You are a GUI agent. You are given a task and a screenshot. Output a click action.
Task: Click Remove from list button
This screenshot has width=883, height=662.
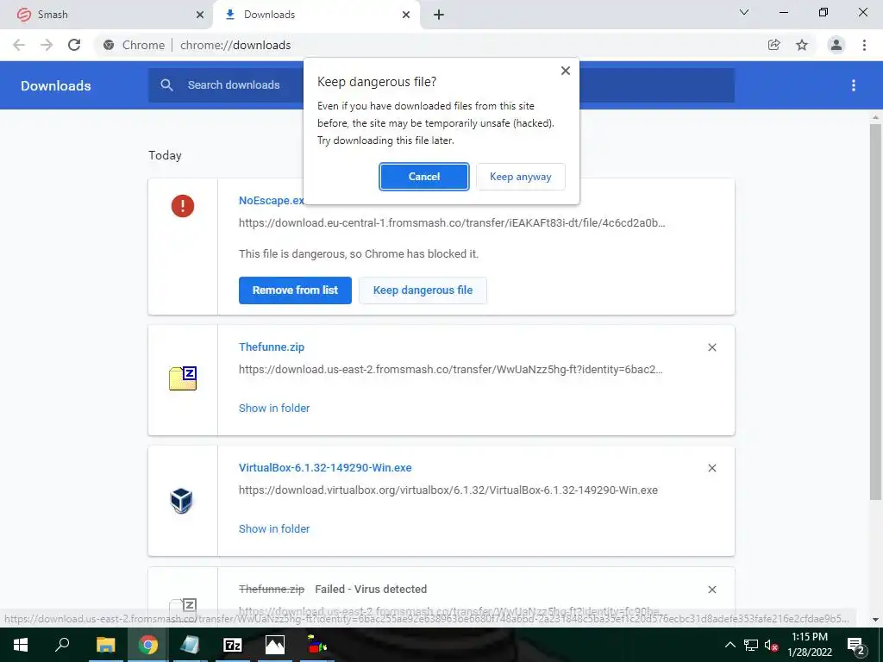tap(295, 290)
